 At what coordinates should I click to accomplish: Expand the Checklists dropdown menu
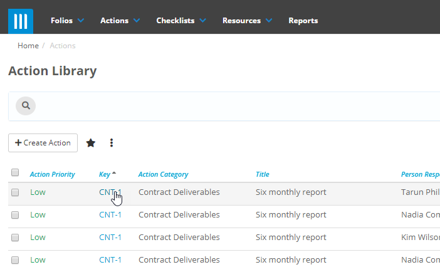(x=181, y=21)
